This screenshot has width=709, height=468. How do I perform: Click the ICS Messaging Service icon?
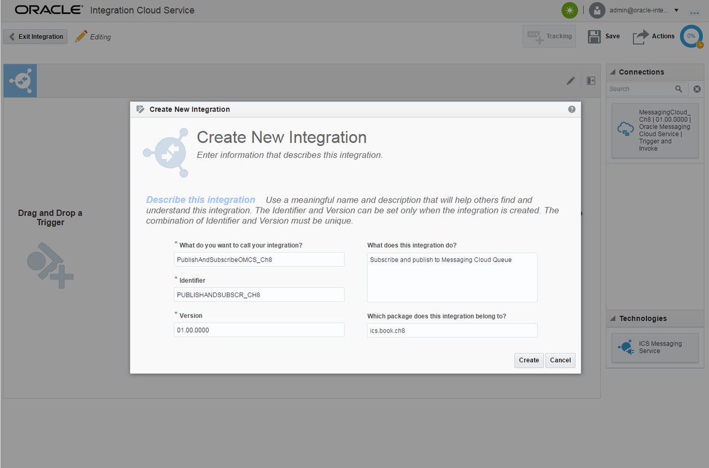coord(625,347)
